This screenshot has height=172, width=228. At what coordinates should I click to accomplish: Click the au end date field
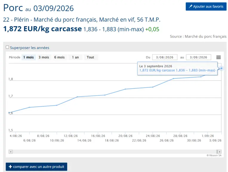[x=198, y=57]
